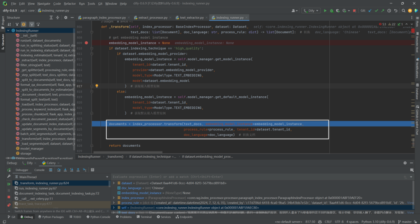Resume program in the debug sidebar
The width and height of the screenshot is (420, 224).
pos(9,184)
